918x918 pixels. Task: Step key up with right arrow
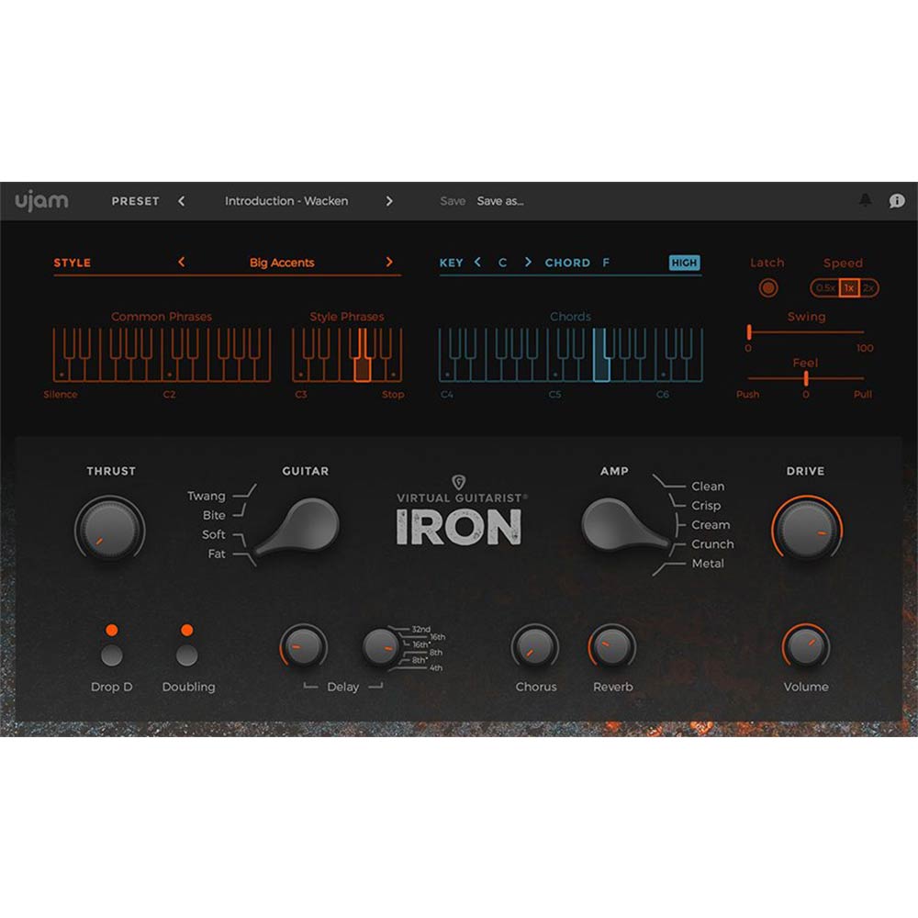[528, 262]
